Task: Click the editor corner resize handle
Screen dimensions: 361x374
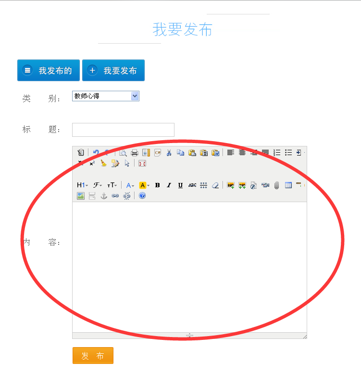Action: click(x=305, y=337)
